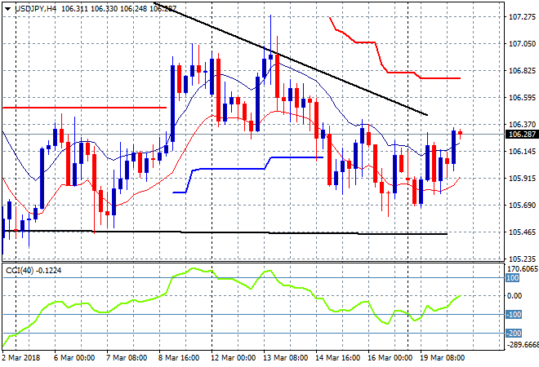Select the thick blue stepped support line
The width and height of the screenshot is (539, 367).
(234, 169)
